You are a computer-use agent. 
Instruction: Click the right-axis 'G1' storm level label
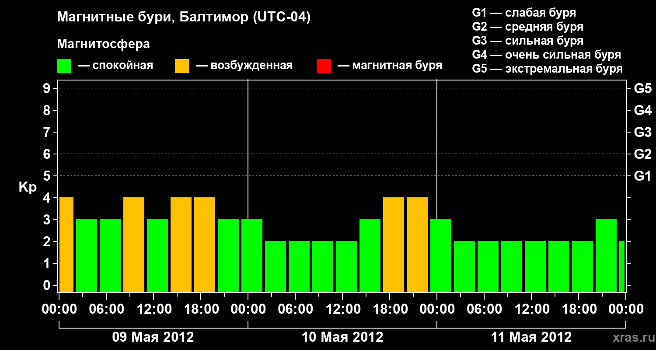point(642,176)
